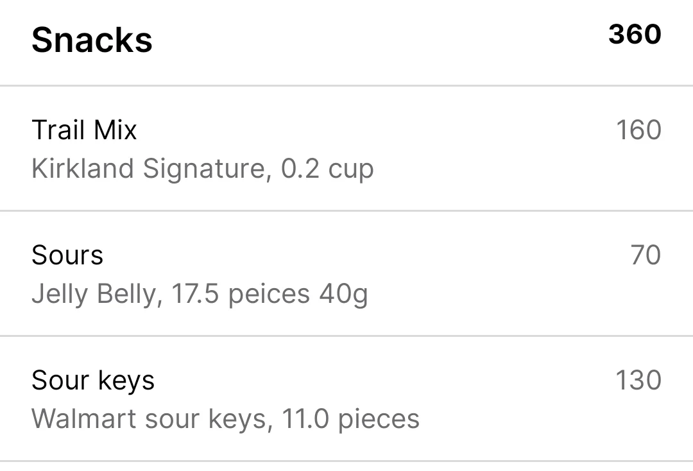
Task: Click the Sours title
Action: (x=67, y=255)
